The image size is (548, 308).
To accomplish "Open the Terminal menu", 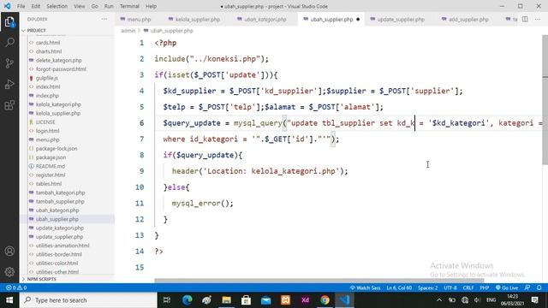I will [x=129, y=6].
